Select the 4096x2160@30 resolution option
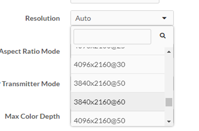The height and width of the screenshot is (131, 199). (118, 64)
